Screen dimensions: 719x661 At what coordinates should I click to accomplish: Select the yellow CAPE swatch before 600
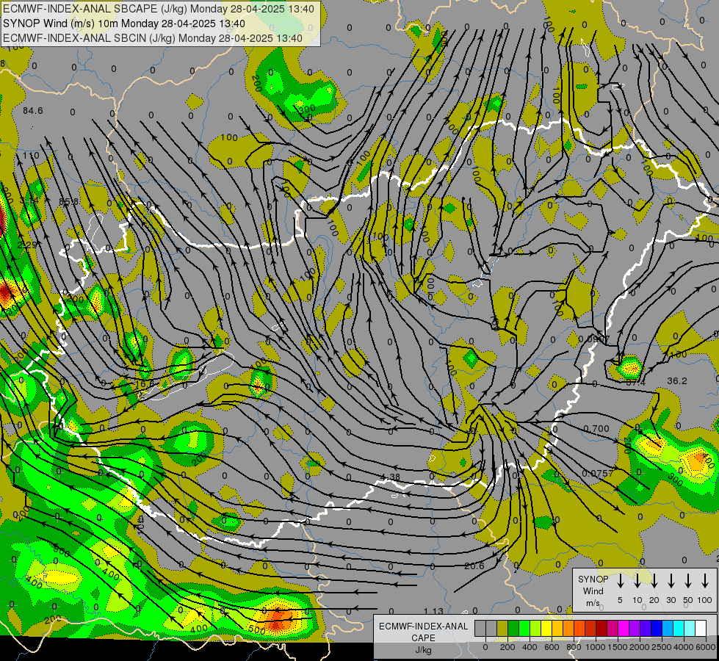point(546,629)
